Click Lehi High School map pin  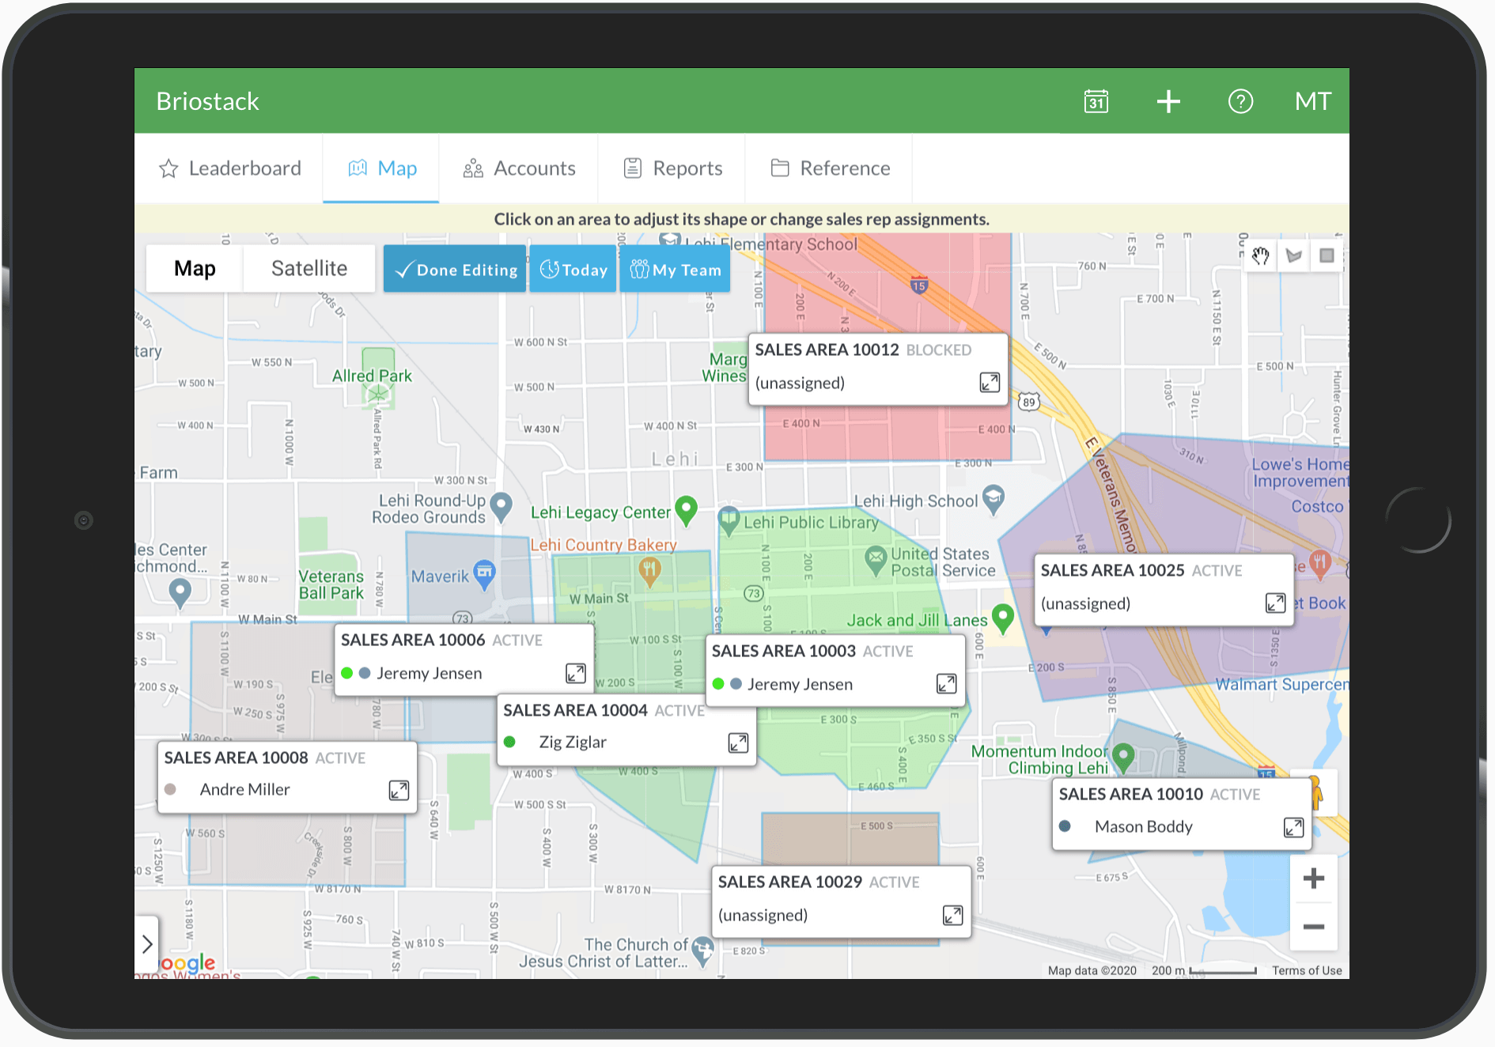click(994, 499)
